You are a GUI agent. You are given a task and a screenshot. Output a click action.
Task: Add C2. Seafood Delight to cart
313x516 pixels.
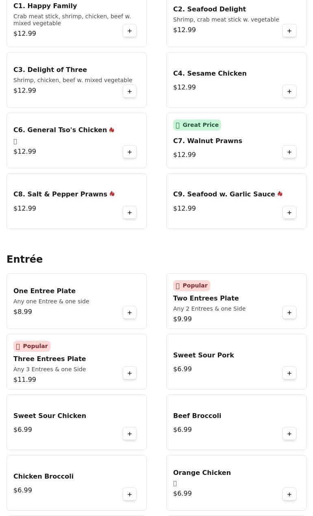point(289,31)
